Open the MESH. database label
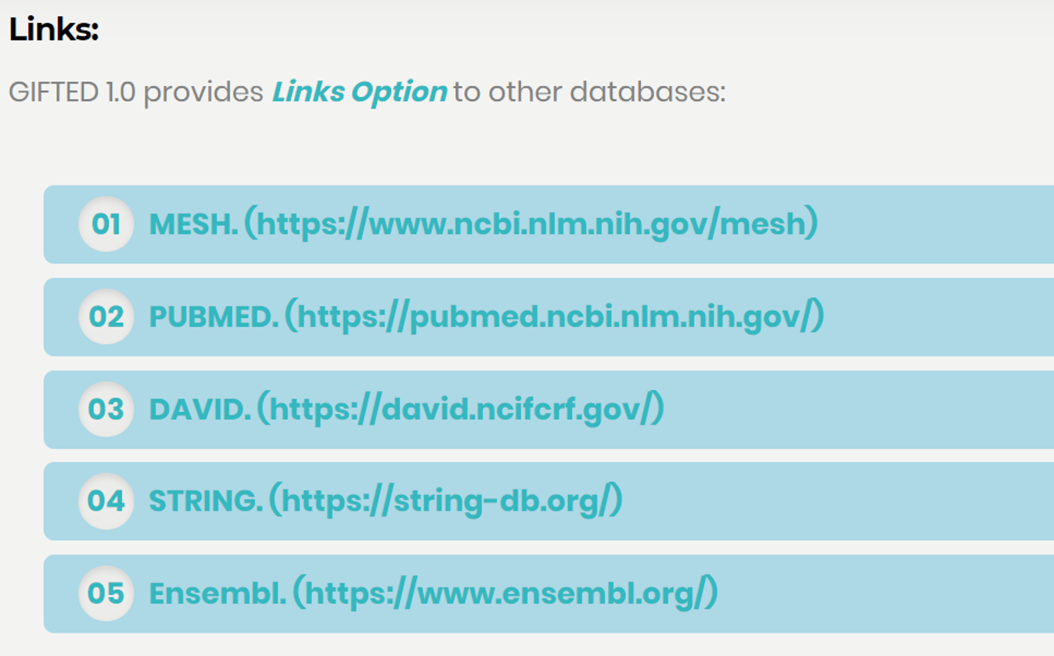Viewport: 1054px width, 656px height. [193, 224]
